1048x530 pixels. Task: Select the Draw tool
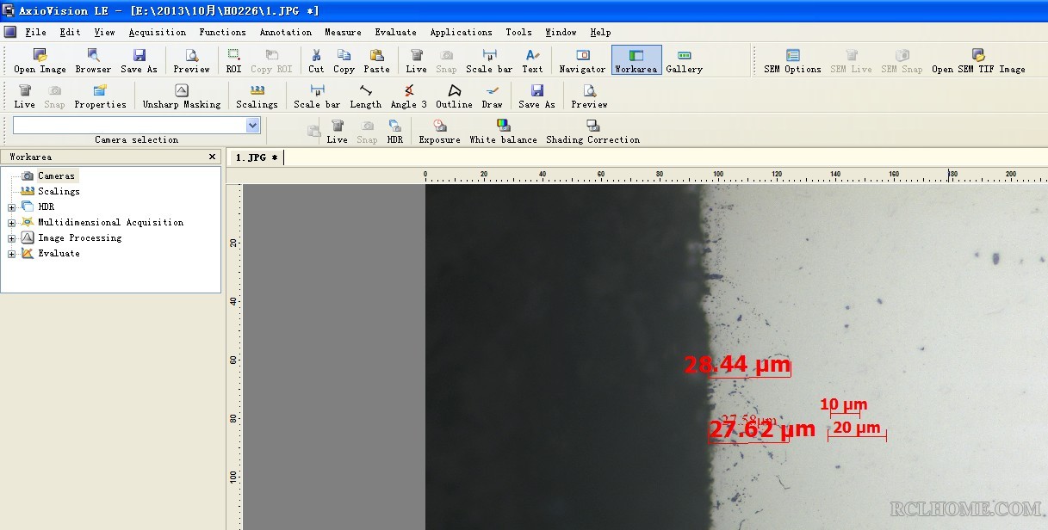tap(492, 96)
